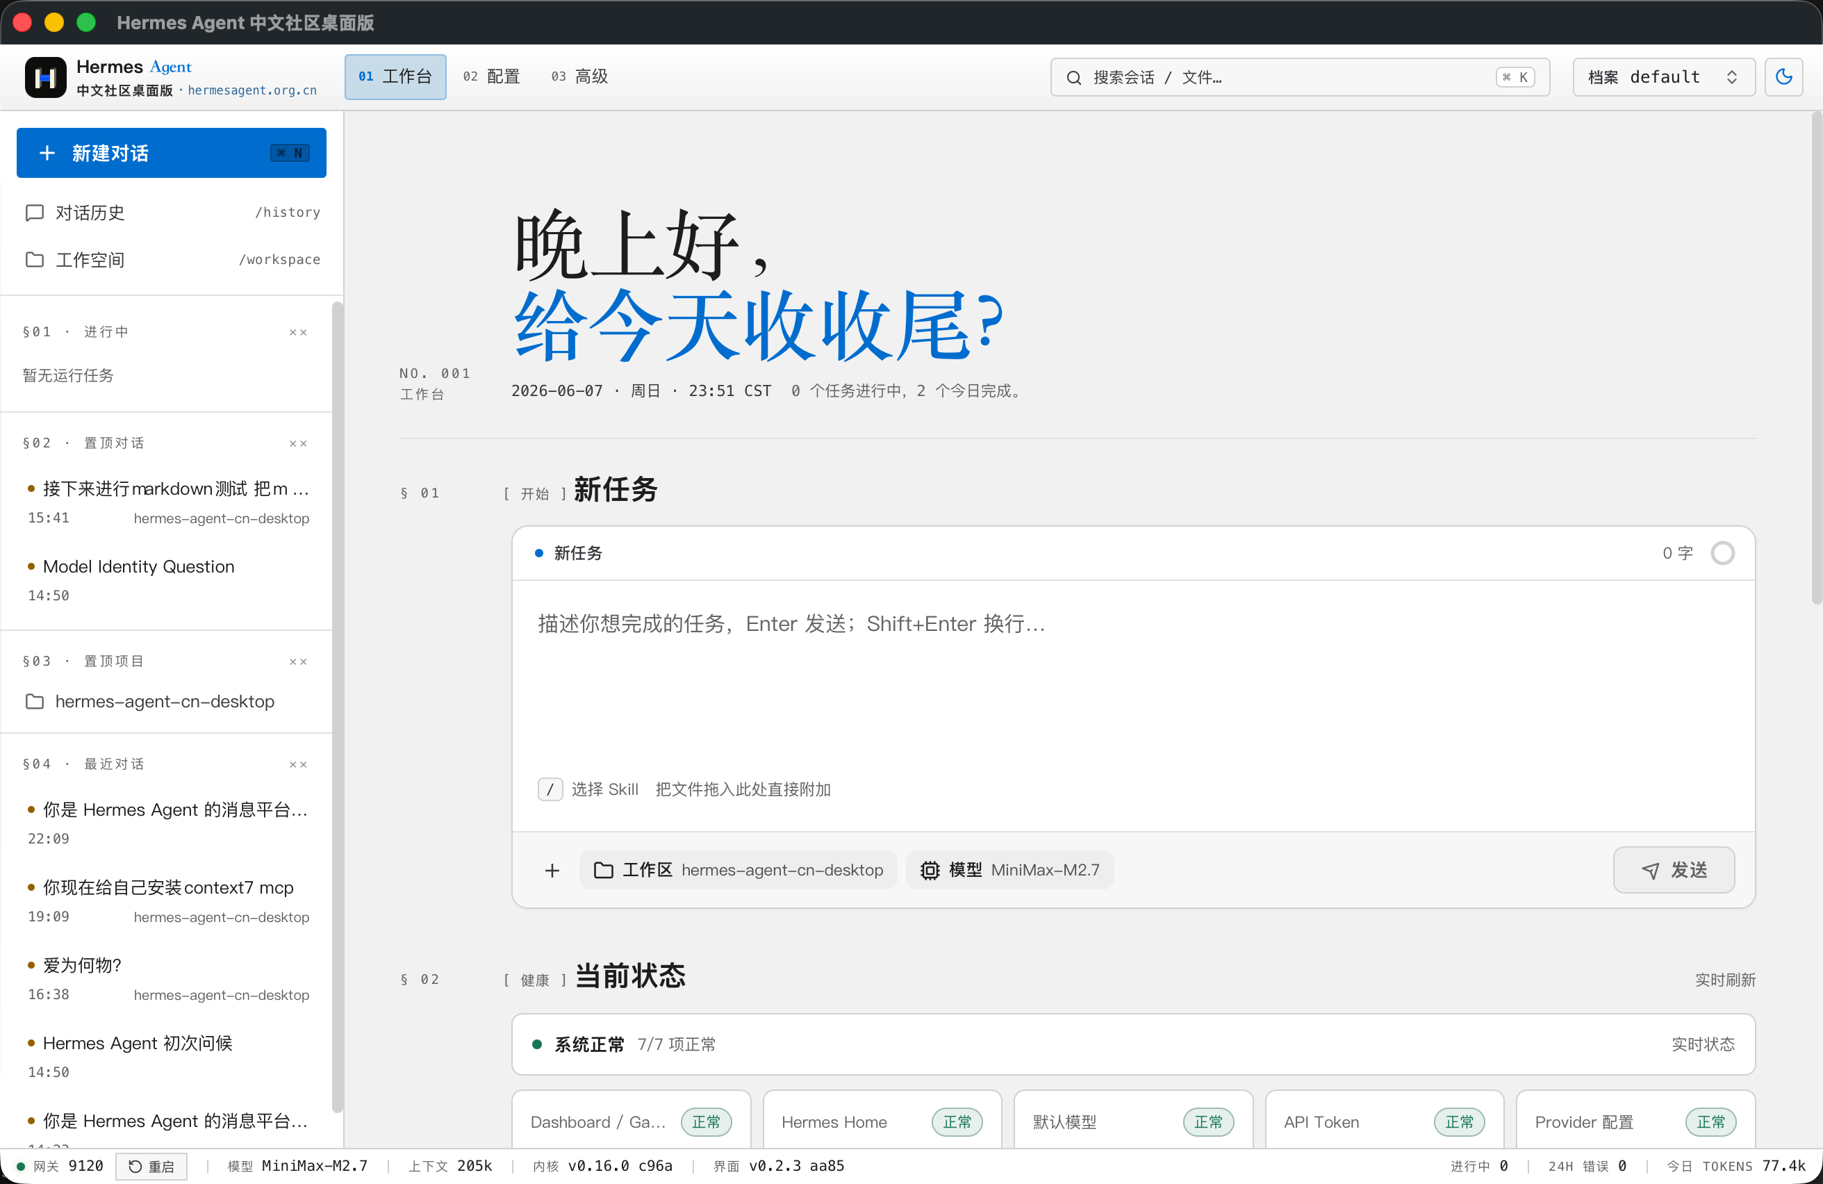
Task: Click the Hermes Agent logo icon
Action: 45,76
